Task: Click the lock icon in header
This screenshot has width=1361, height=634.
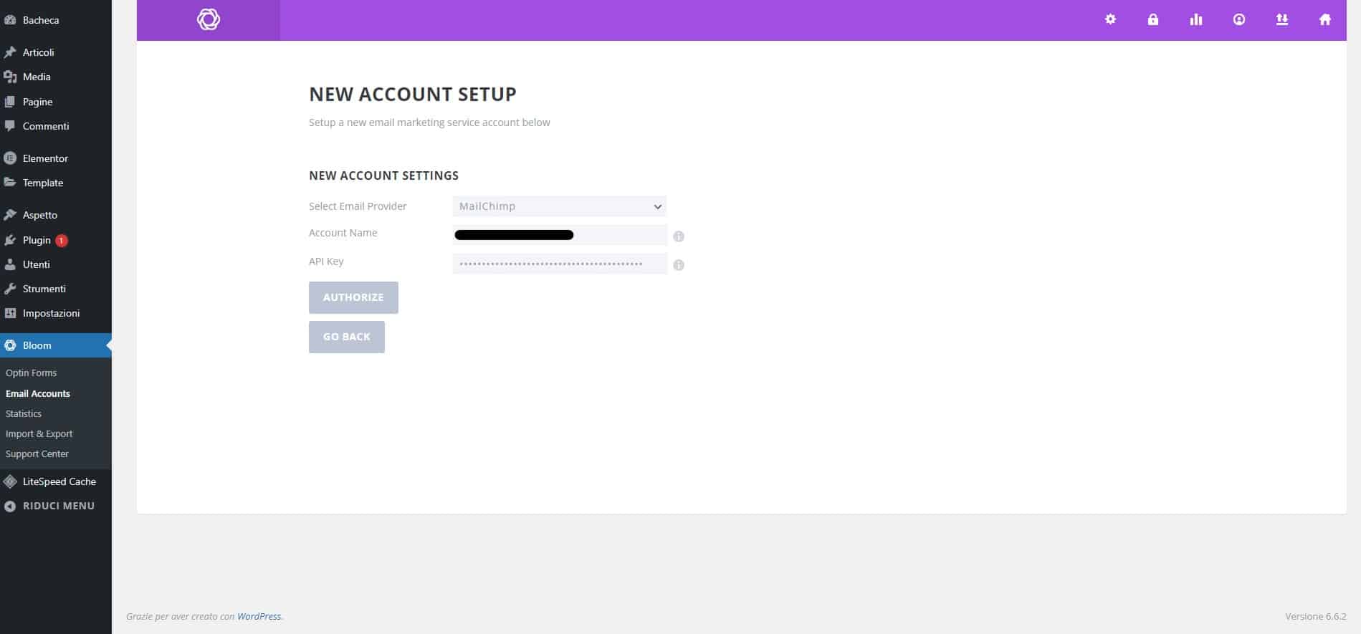Action: pyautogui.click(x=1153, y=19)
